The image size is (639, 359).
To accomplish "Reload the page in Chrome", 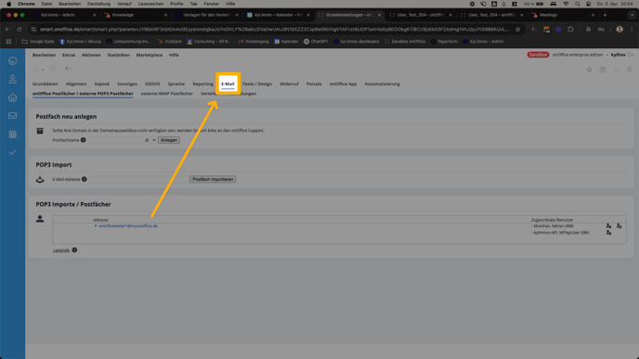I will tap(20, 30).
